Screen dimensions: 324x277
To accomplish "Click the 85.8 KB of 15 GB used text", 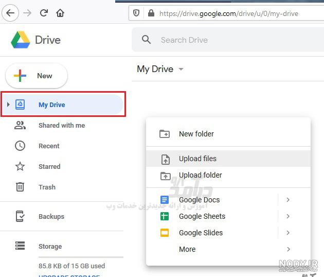I will 71,266.
